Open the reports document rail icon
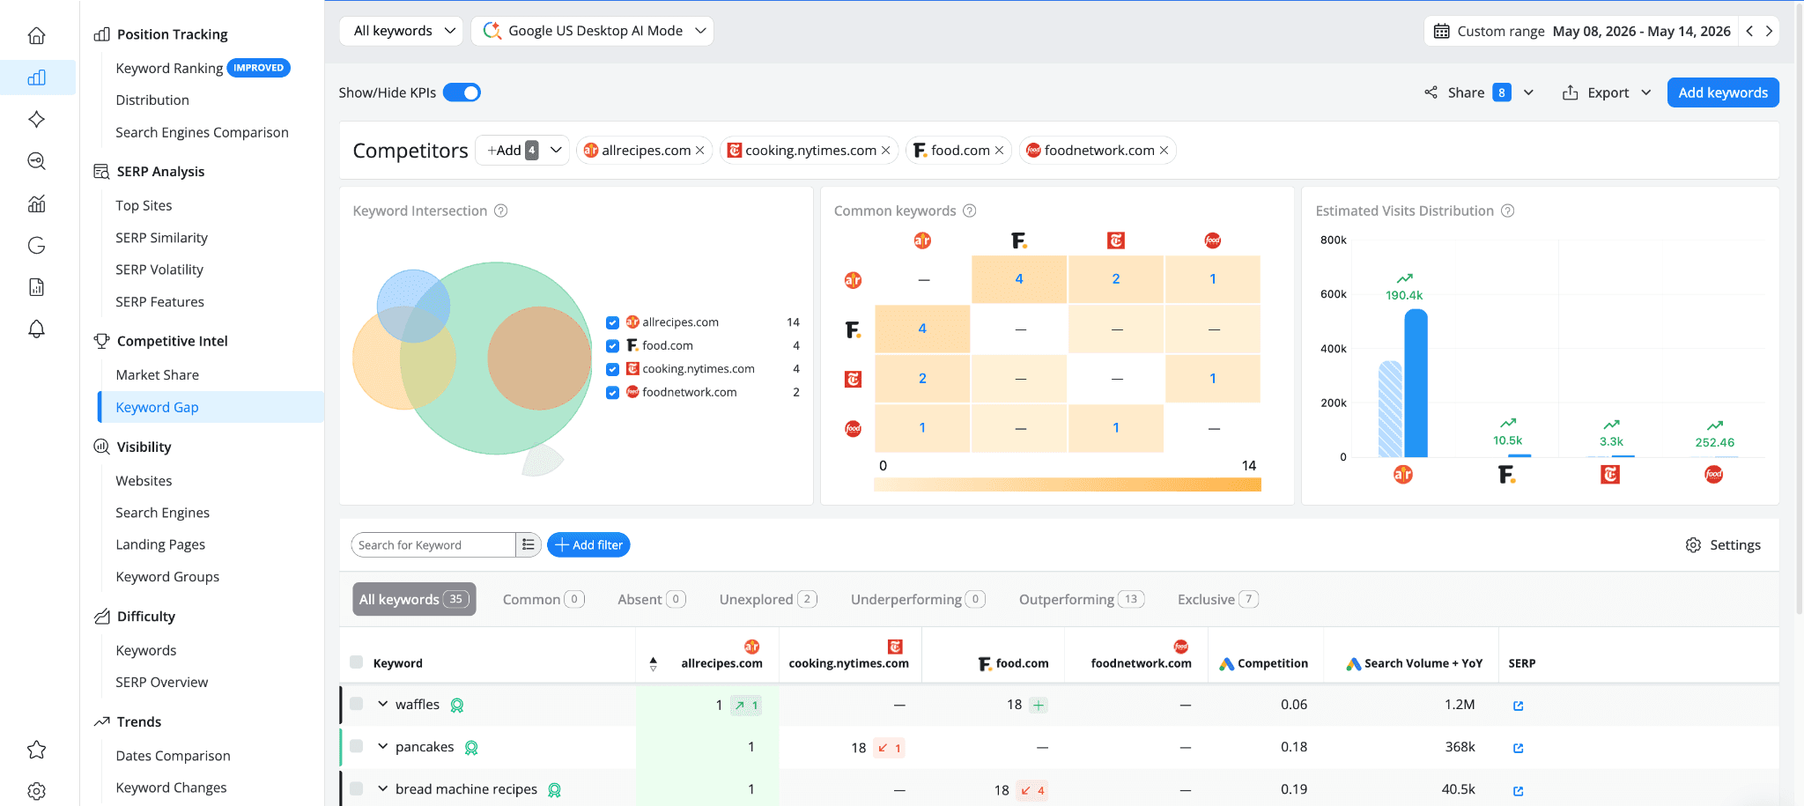 [36, 287]
